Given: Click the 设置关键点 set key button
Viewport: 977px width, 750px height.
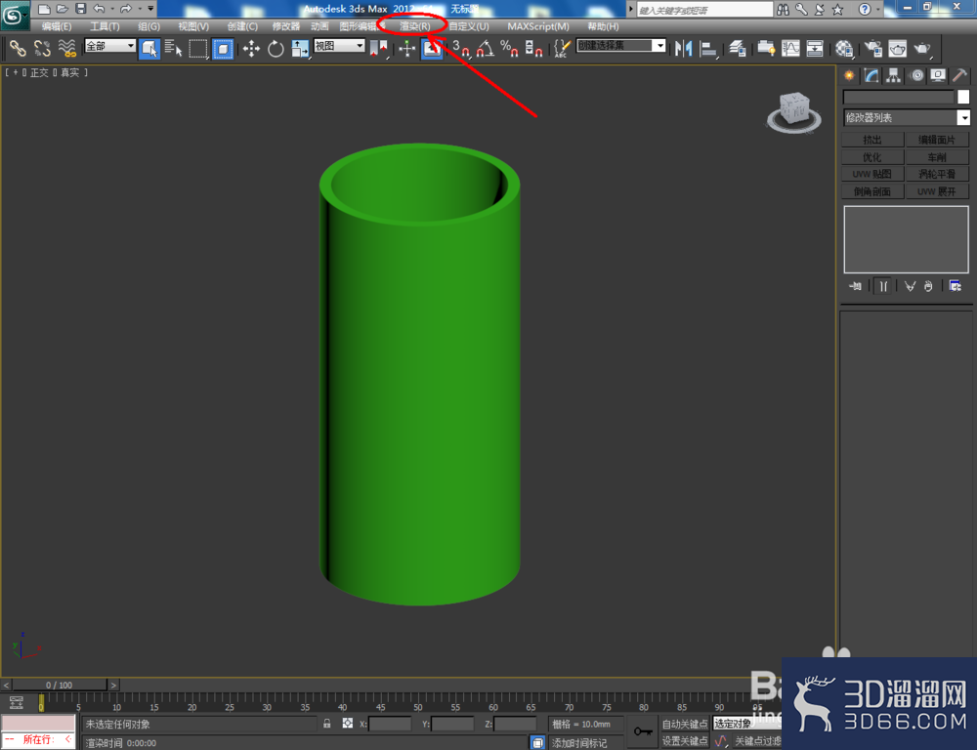Looking at the screenshot, I should click(x=685, y=740).
